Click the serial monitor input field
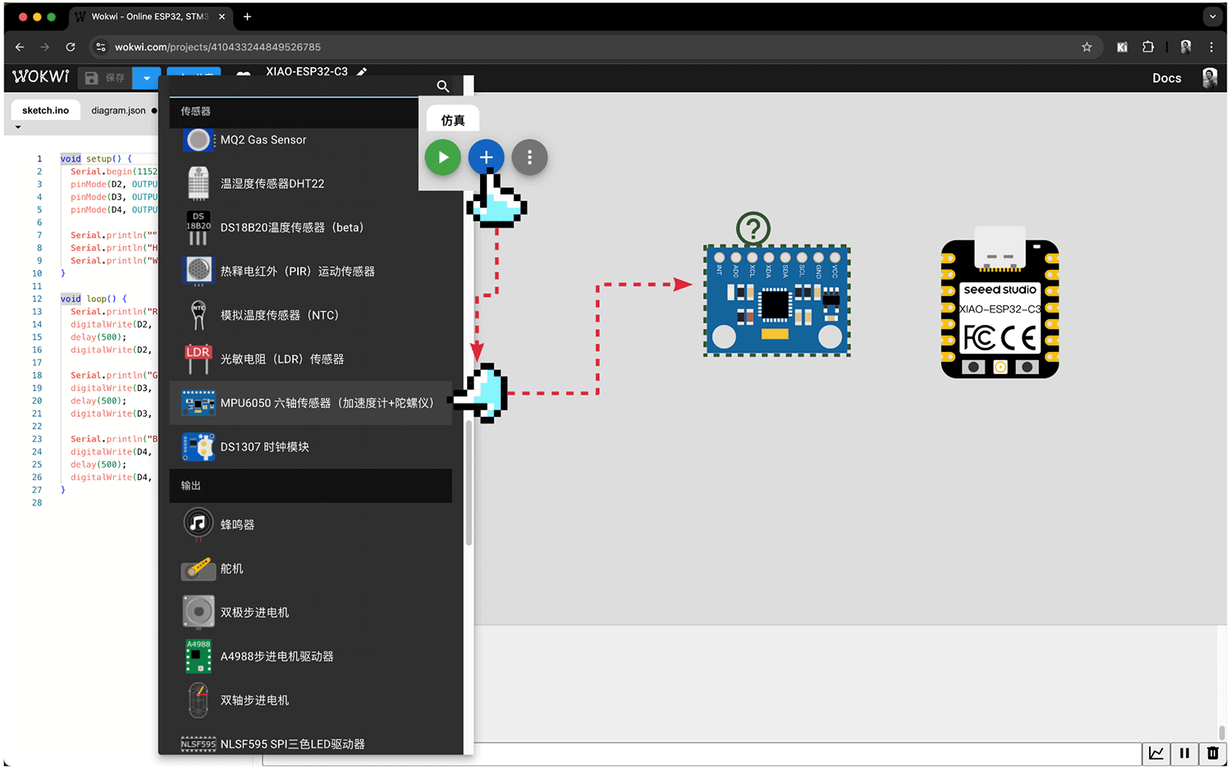The height and width of the screenshot is (768, 1231). [x=702, y=754]
